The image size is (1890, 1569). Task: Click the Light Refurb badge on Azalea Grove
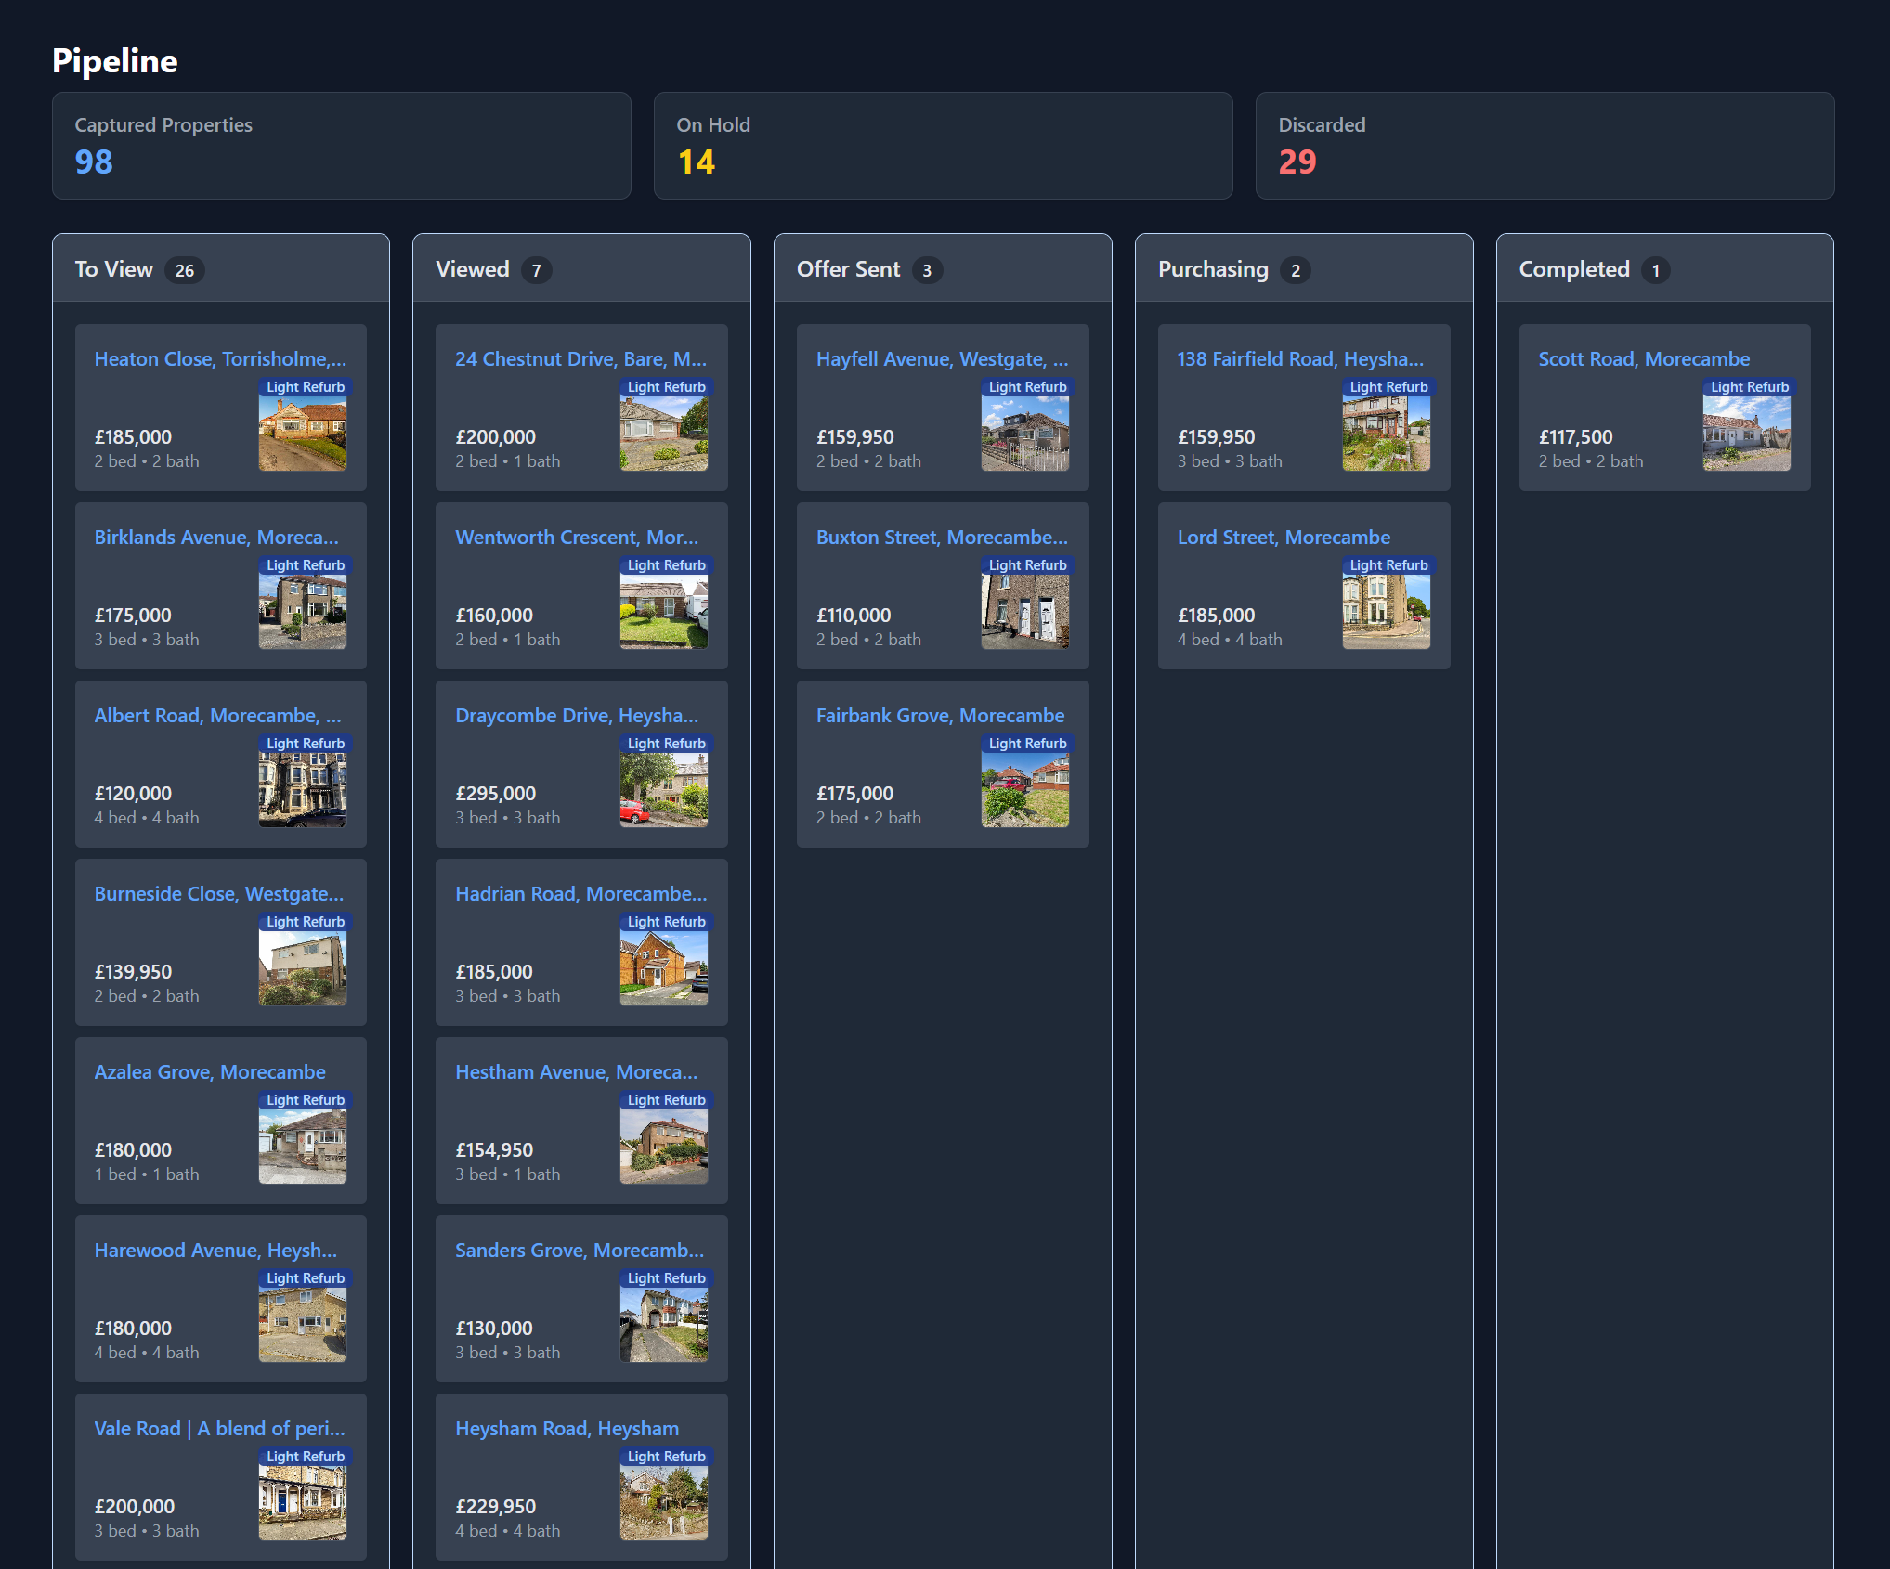click(x=305, y=1099)
